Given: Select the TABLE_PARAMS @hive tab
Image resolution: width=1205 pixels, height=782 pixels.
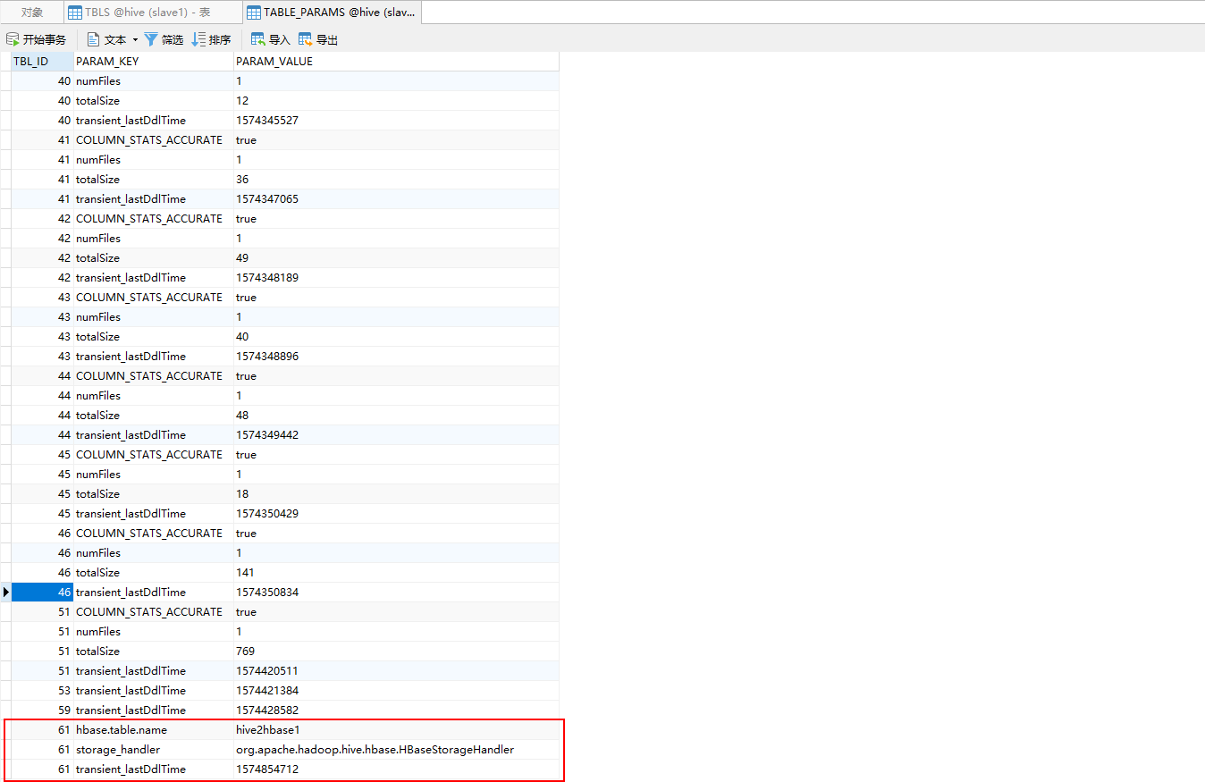Looking at the screenshot, I should [x=332, y=13].
